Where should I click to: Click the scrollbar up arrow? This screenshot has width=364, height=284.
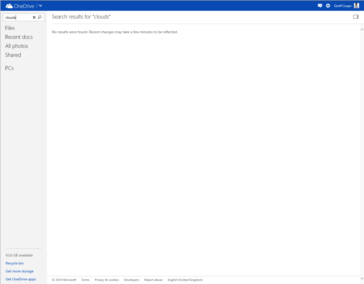coord(362,30)
